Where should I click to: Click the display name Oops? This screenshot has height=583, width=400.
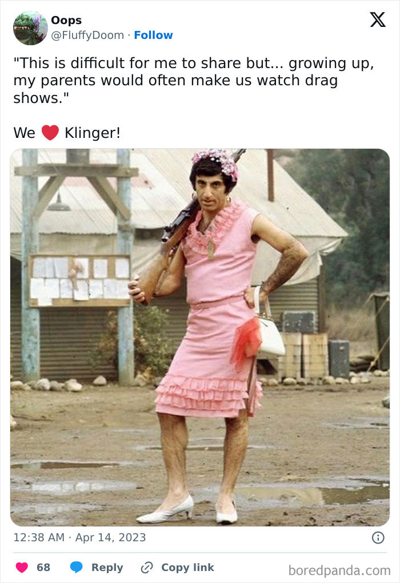(66, 20)
